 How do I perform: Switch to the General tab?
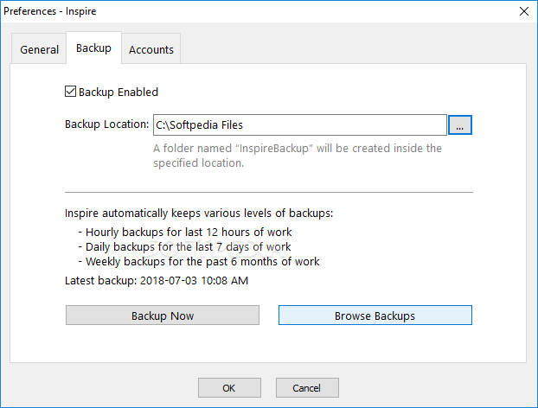point(39,49)
